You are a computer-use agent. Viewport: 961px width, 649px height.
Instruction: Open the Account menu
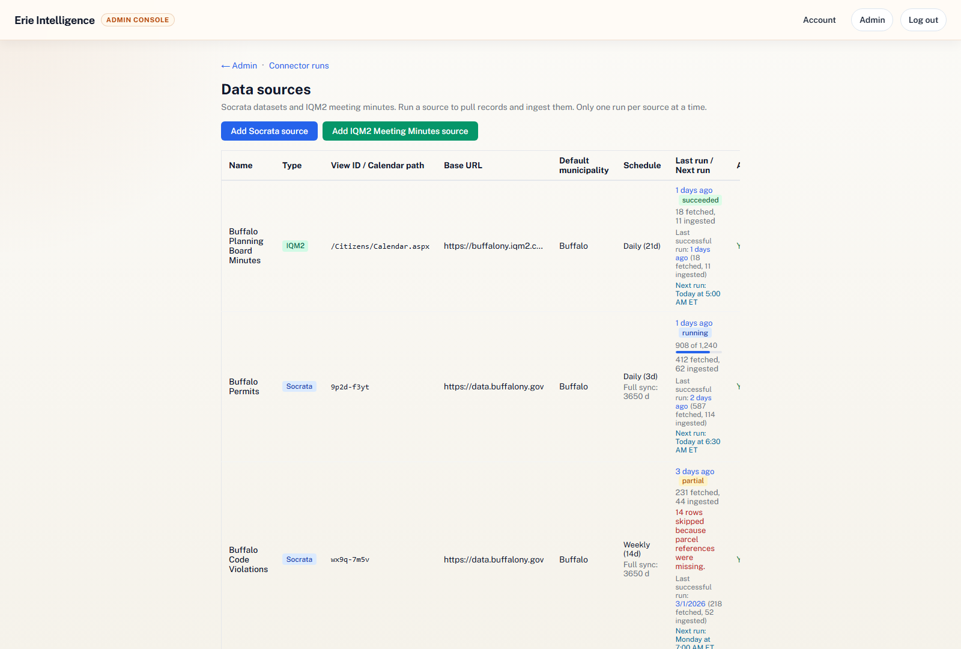[819, 20]
